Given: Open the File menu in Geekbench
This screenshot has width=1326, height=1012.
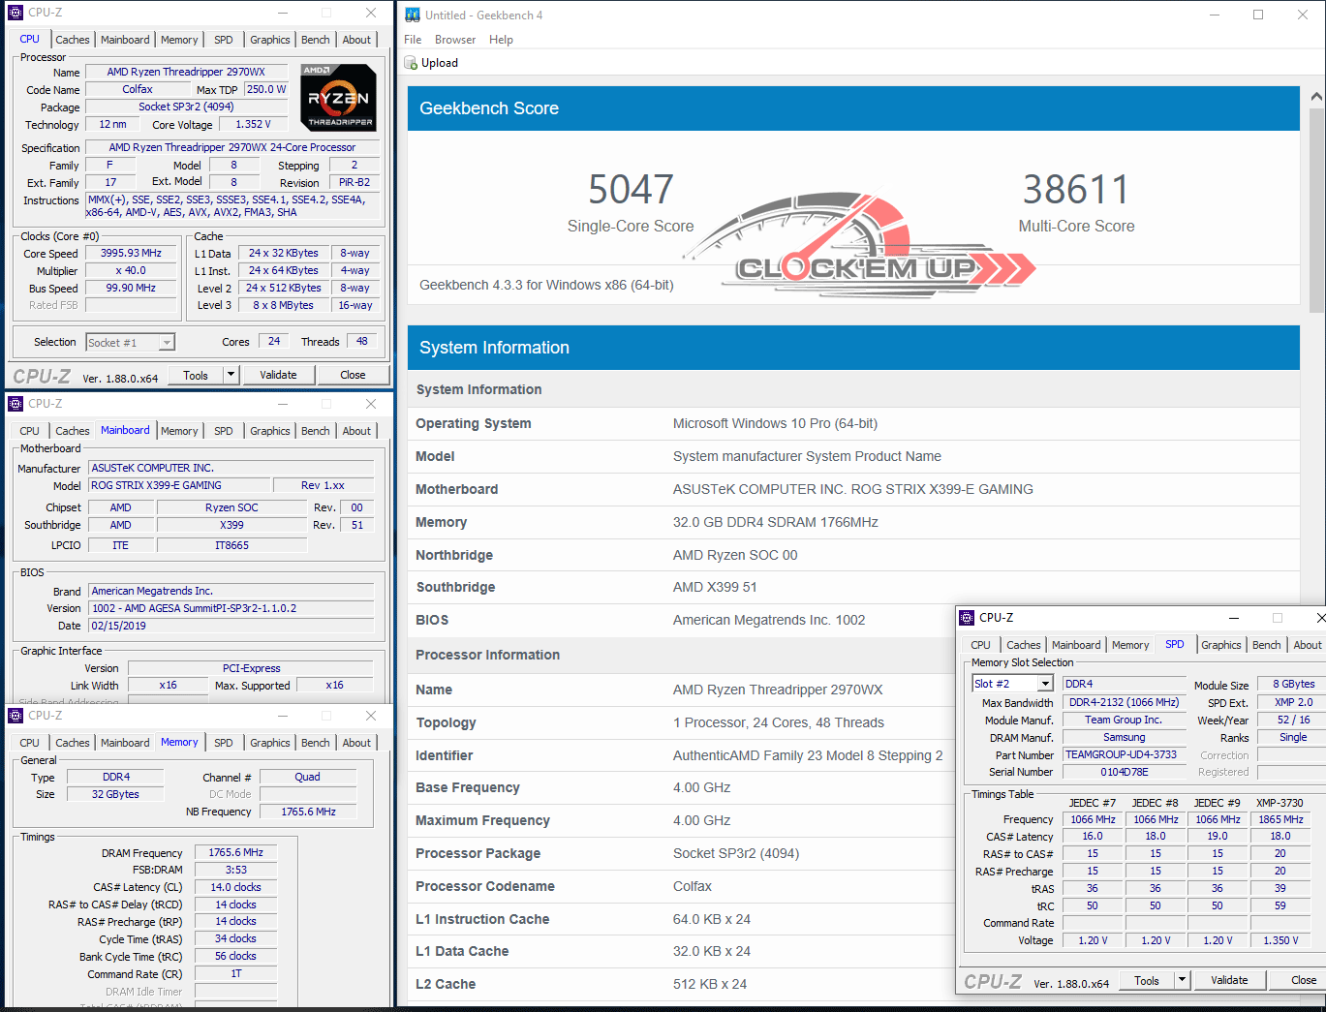Looking at the screenshot, I should click(413, 40).
